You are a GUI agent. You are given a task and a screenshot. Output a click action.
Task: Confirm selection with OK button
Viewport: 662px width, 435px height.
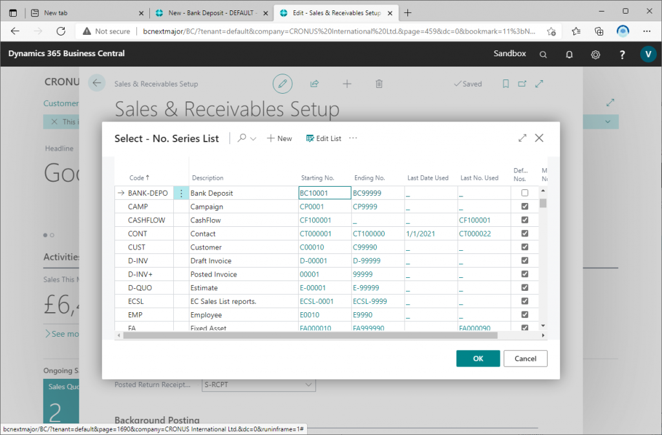478,358
